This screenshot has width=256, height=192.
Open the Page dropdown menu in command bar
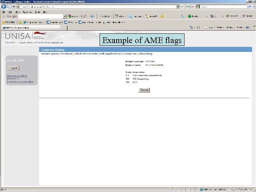[x=220, y=27]
